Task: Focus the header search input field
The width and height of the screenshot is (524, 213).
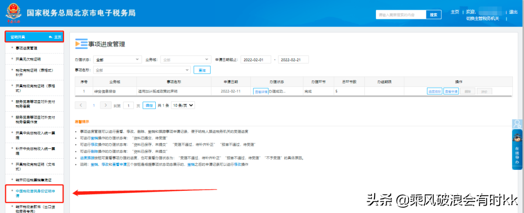Action: click(x=401, y=15)
